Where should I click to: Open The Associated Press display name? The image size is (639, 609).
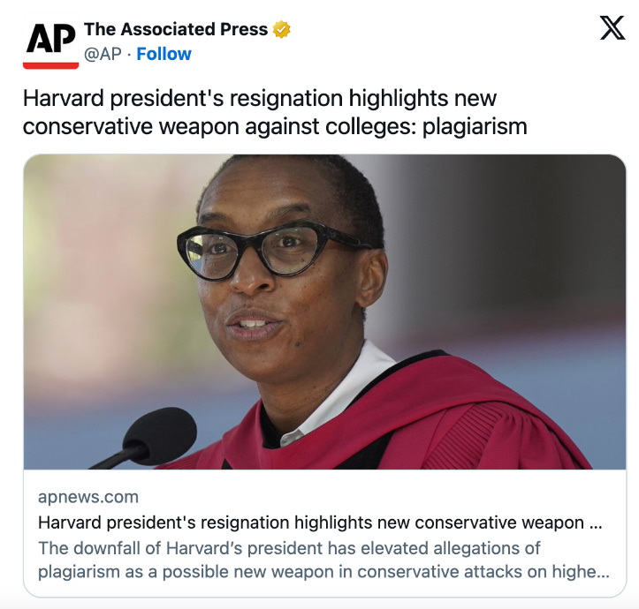176,29
